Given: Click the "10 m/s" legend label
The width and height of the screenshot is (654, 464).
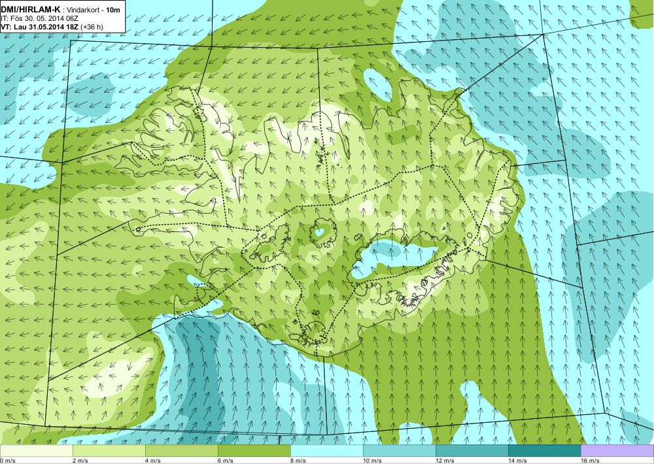Looking at the screenshot, I should point(373,460).
